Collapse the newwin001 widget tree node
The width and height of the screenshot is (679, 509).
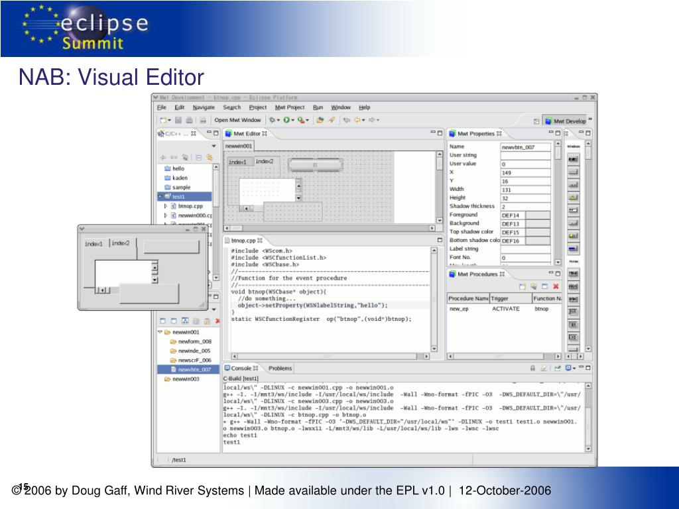[160, 332]
